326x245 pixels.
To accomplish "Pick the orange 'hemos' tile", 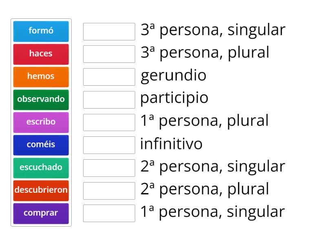I will (x=41, y=76).
